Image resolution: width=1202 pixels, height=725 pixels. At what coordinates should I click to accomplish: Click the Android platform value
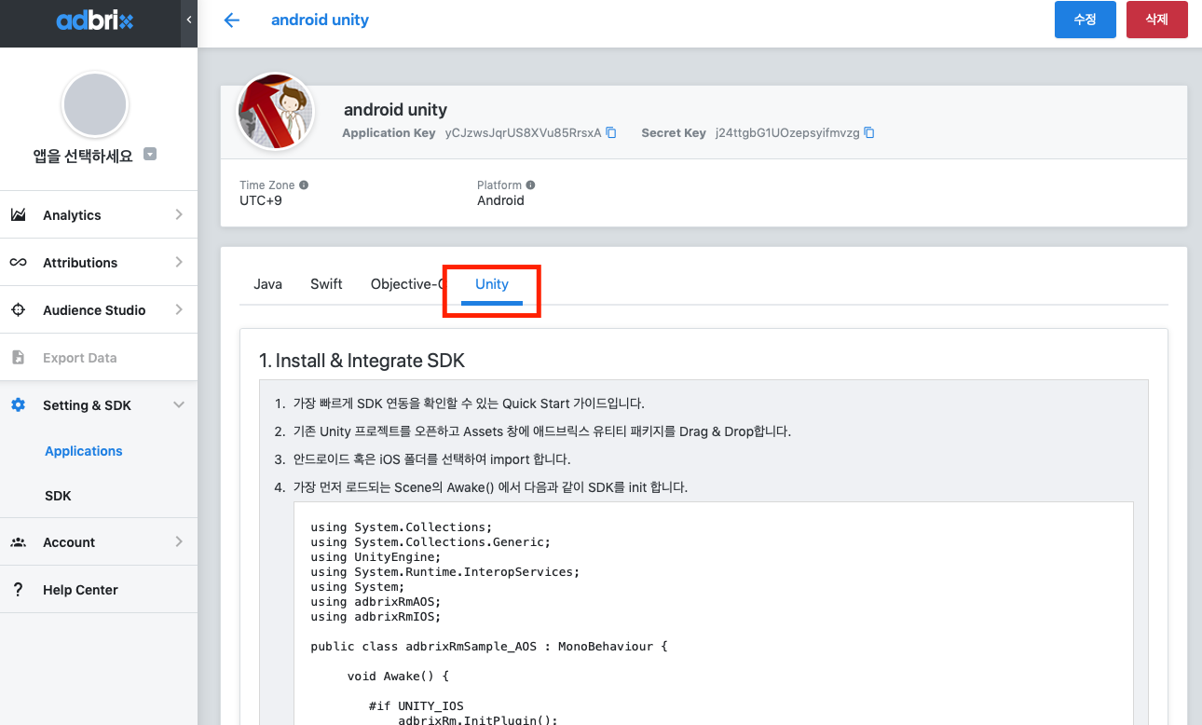pyautogui.click(x=500, y=200)
